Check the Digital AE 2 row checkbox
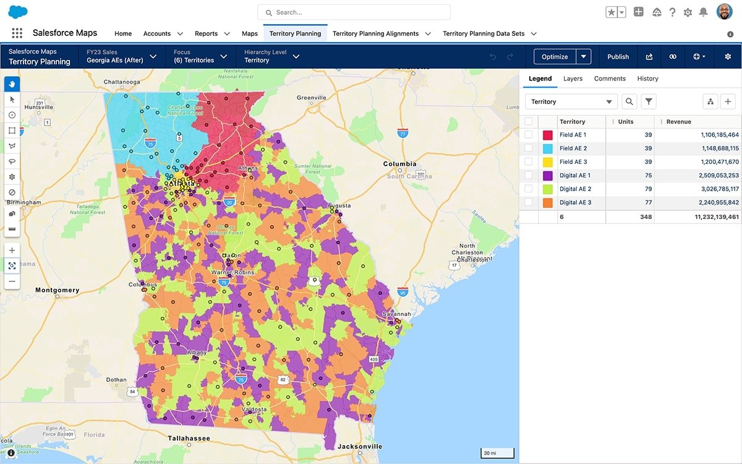Viewport: 742px width, 464px height. point(529,189)
